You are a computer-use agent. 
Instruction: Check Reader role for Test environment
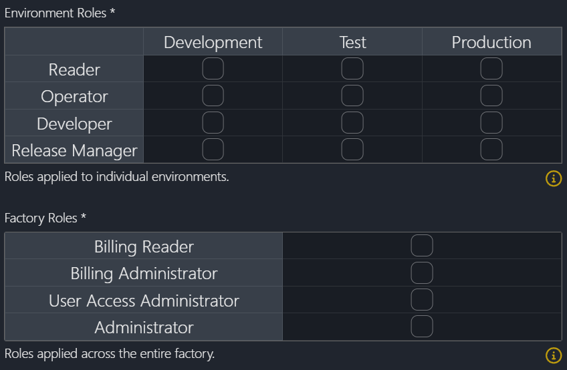click(352, 69)
